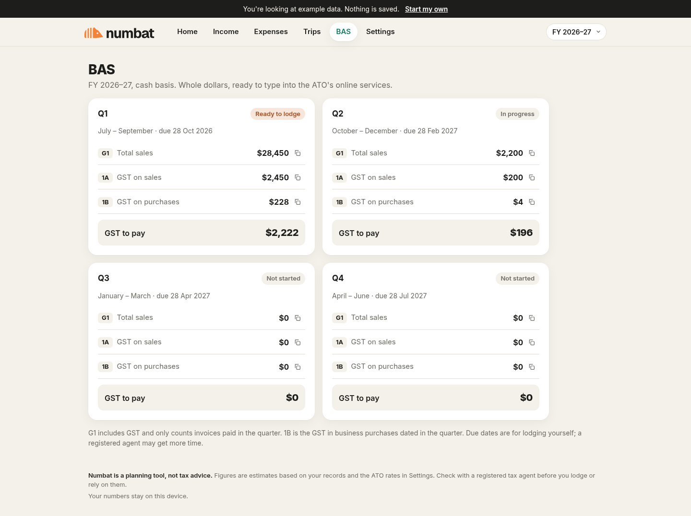The width and height of the screenshot is (691, 516).
Task: Copy Q1 GST on sales value
Action: pos(298,177)
